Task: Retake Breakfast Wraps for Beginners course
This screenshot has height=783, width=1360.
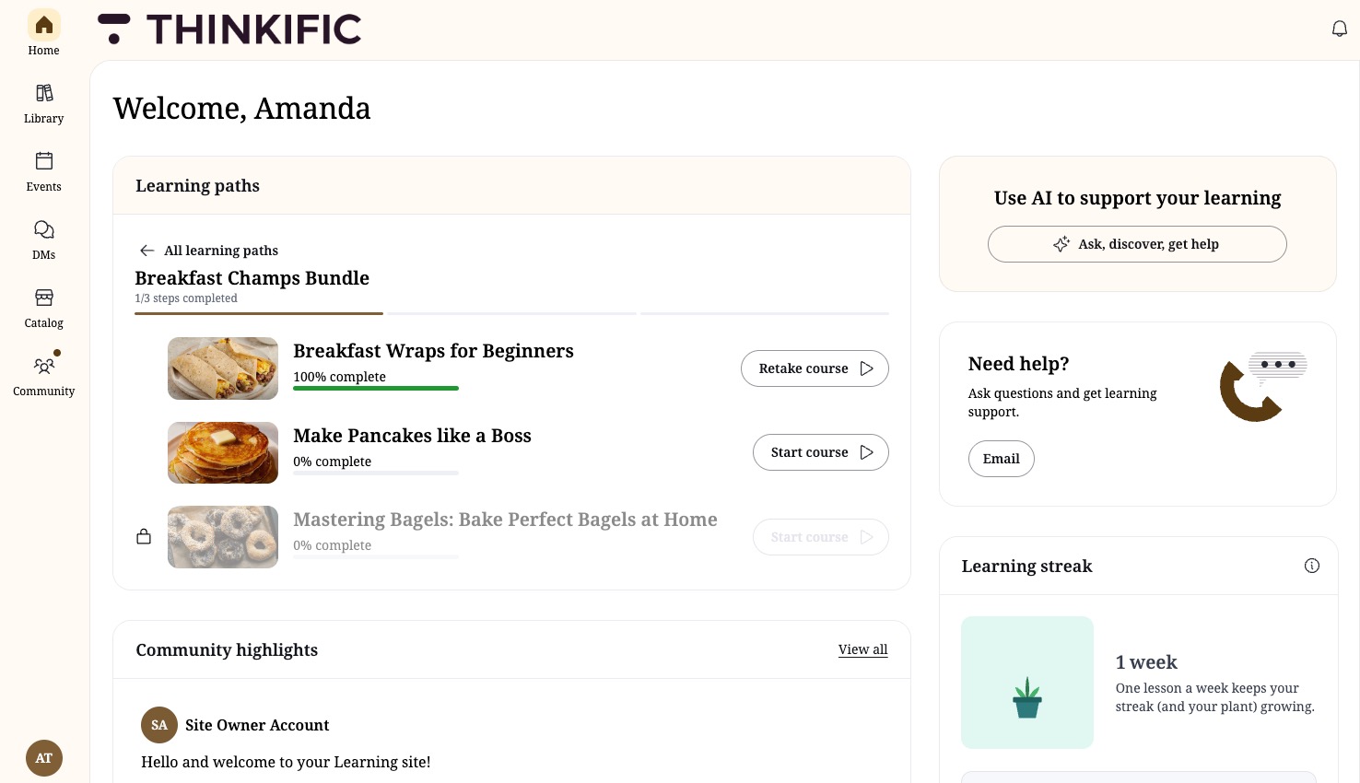Action: (x=815, y=368)
